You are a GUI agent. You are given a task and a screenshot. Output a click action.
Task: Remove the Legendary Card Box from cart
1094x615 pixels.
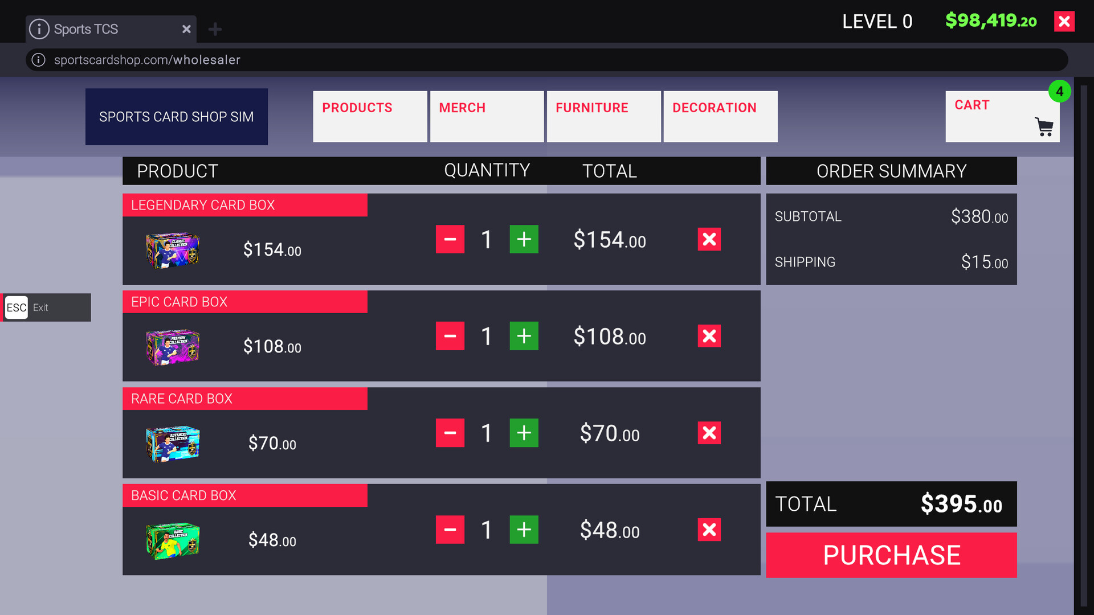[x=709, y=239]
